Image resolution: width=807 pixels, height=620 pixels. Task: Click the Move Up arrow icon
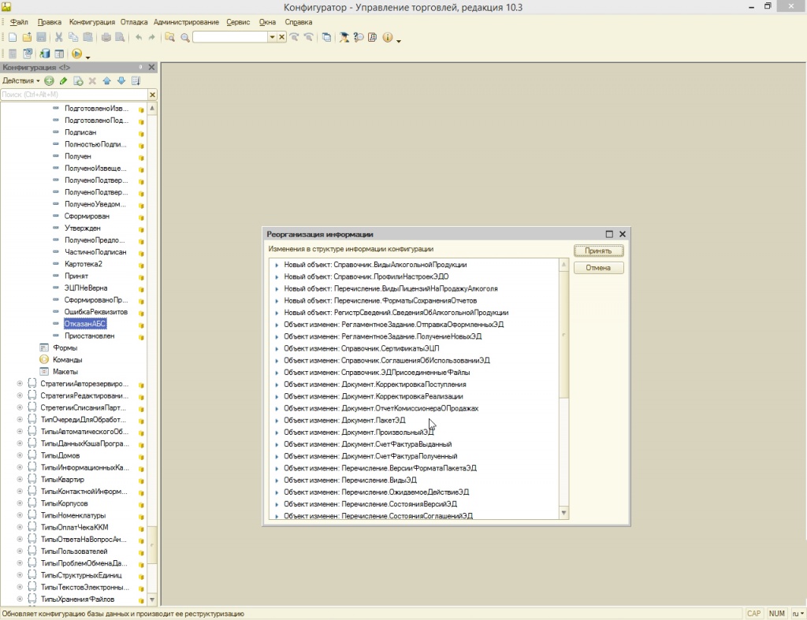106,81
